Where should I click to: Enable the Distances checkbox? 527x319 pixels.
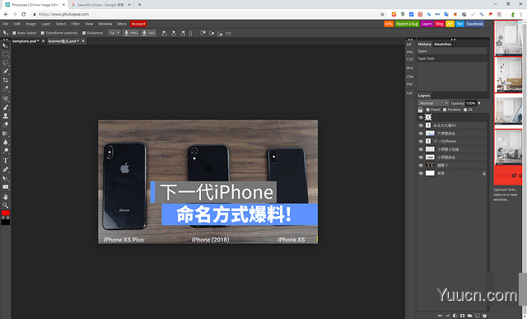click(84, 33)
